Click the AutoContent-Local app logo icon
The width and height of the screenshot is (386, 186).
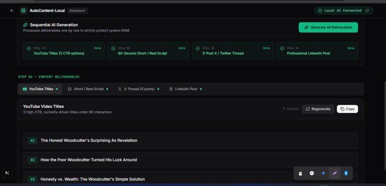(23, 11)
